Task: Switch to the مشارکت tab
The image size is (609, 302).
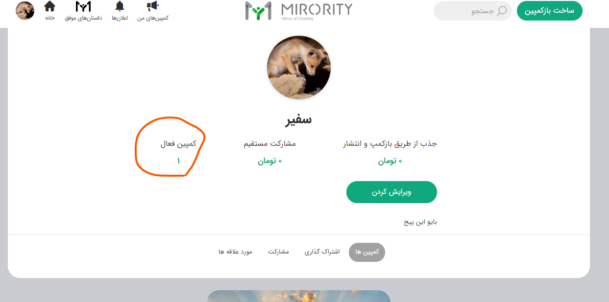Action: click(x=278, y=252)
